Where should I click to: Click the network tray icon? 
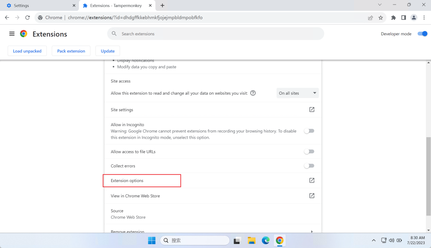click(x=384, y=241)
